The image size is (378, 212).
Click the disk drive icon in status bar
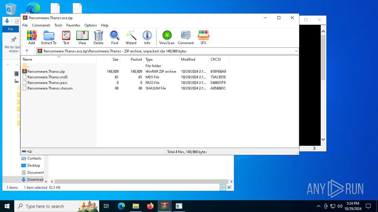24,151
